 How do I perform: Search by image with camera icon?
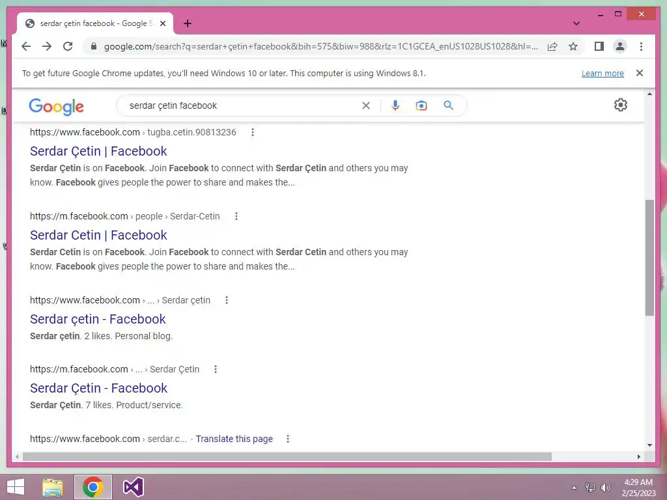point(421,105)
